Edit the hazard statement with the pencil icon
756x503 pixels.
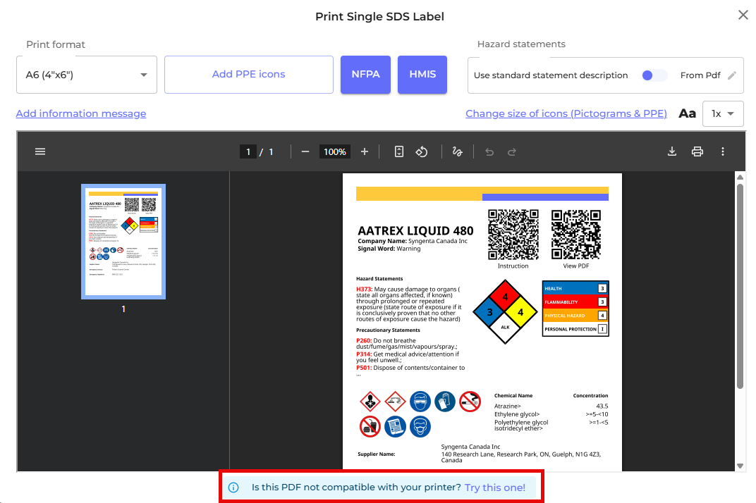[732, 75]
